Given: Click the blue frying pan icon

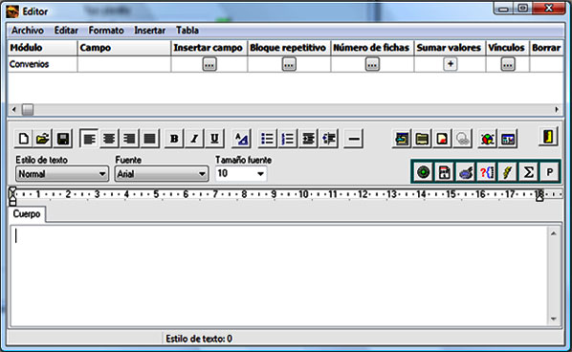Looking at the screenshot, I should (x=466, y=172).
